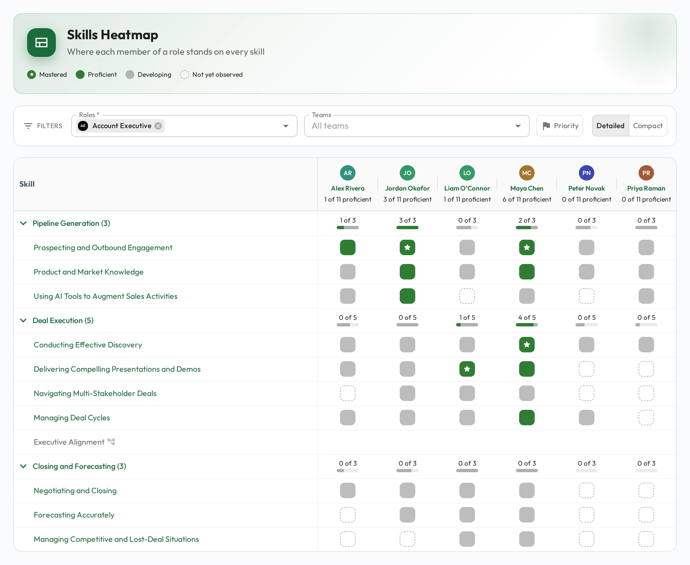Open Alex Rivera's name link
Viewport: 690px width, 565px height.
coord(347,188)
